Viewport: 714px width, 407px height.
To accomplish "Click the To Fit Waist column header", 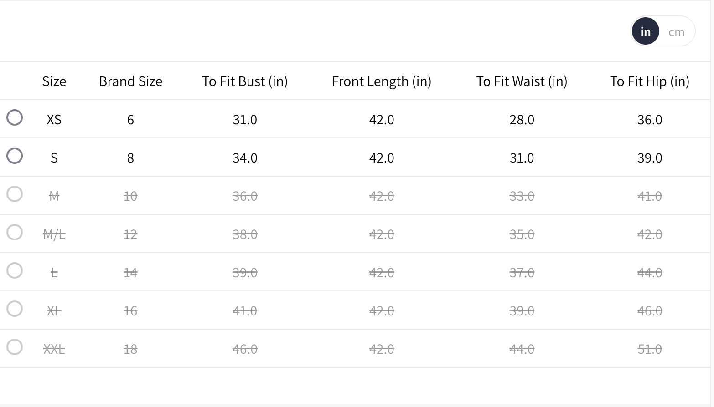I will (x=522, y=81).
